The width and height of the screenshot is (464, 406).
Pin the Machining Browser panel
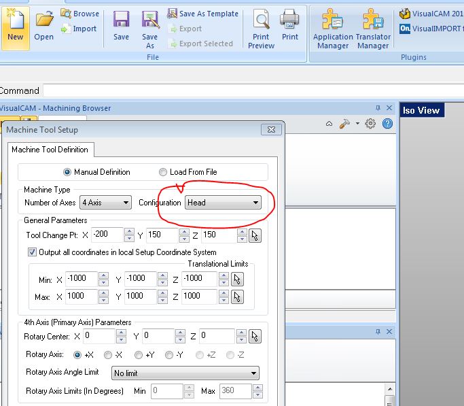coord(378,108)
